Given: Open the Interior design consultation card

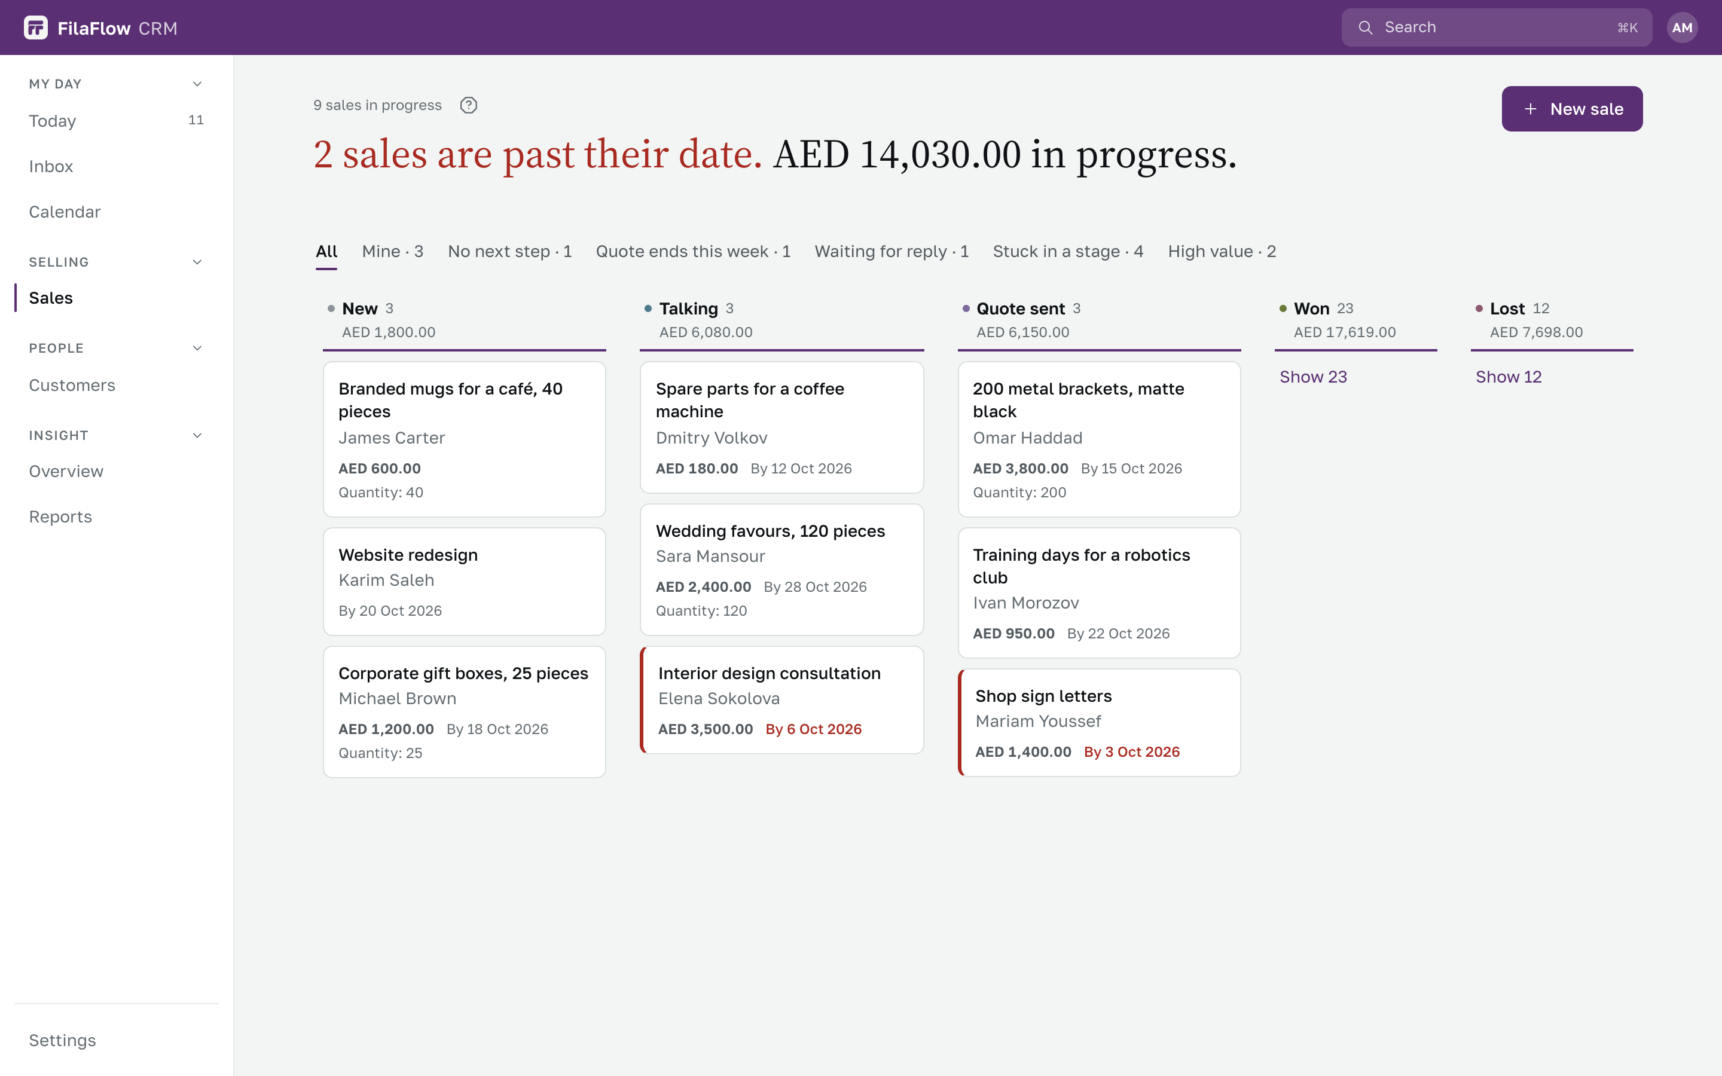Looking at the screenshot, I should 781,700.
